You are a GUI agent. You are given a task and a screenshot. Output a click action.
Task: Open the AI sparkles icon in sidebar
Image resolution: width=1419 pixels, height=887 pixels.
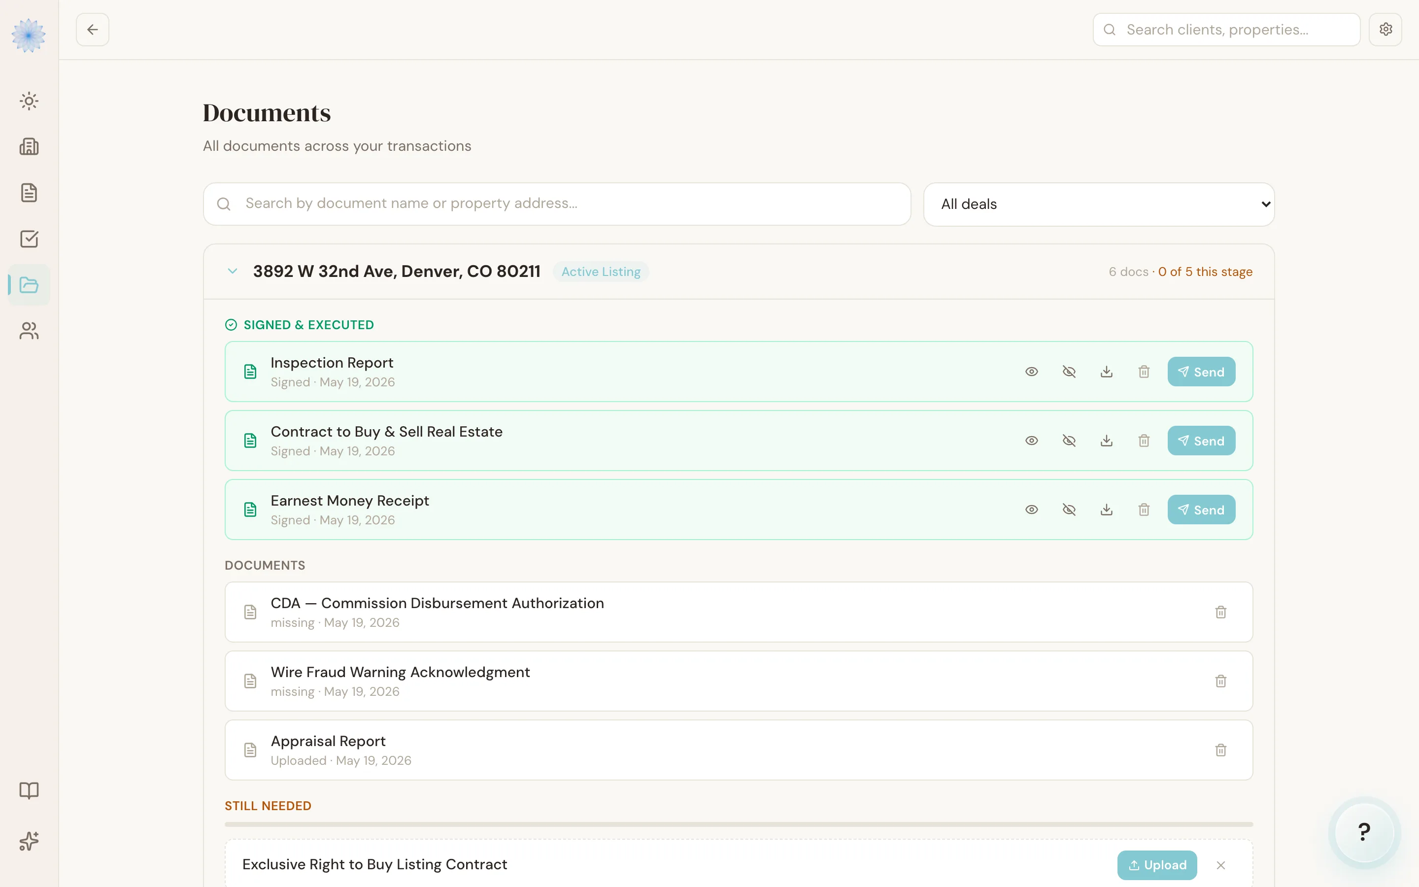(x=29, y=841)
